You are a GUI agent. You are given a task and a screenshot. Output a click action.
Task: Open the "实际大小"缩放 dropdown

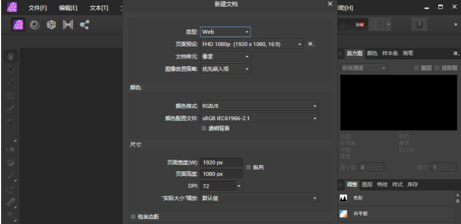[x=259, y=199]
